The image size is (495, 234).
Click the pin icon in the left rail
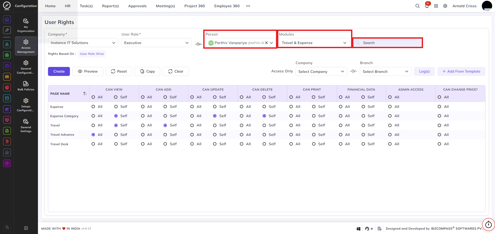tap(7, 30)
